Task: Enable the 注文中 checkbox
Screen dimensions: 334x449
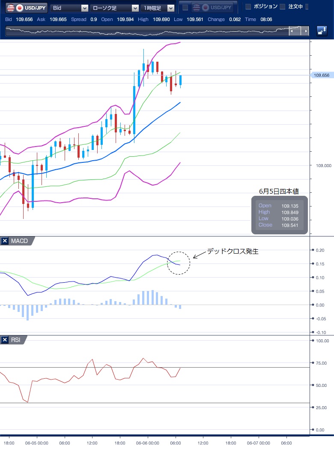Action: (x=282, y=7)
